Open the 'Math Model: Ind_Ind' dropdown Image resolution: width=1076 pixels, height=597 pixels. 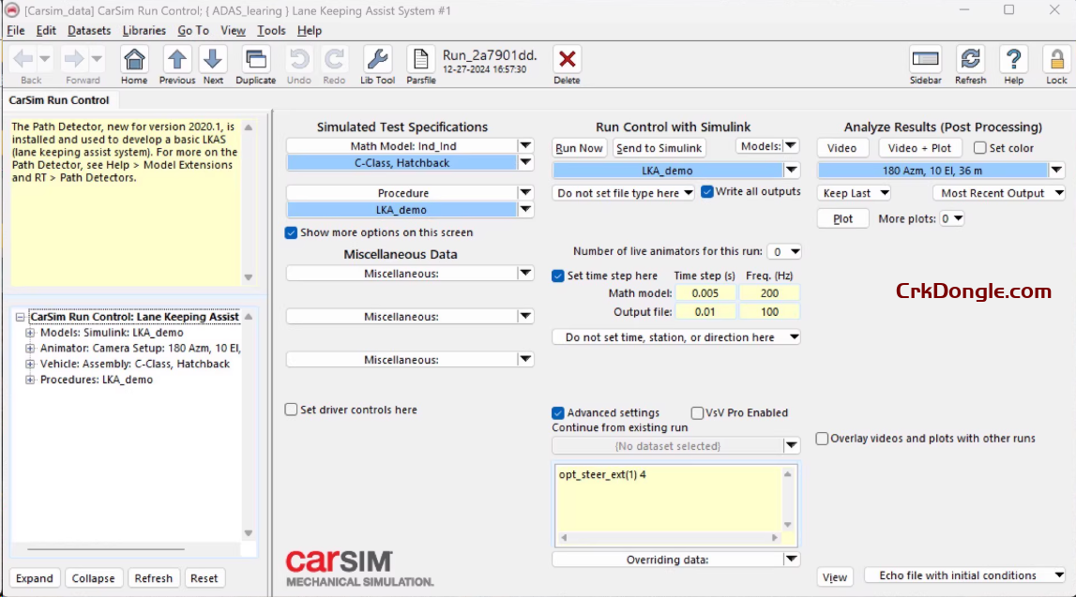525,145
